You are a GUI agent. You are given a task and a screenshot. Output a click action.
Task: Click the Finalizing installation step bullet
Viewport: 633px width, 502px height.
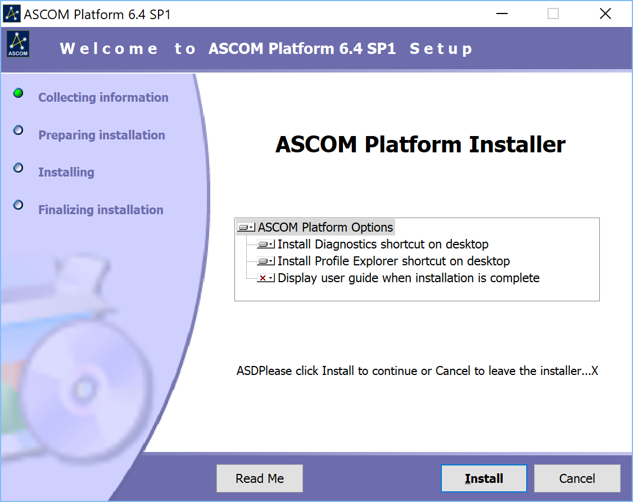coord(18,205)
